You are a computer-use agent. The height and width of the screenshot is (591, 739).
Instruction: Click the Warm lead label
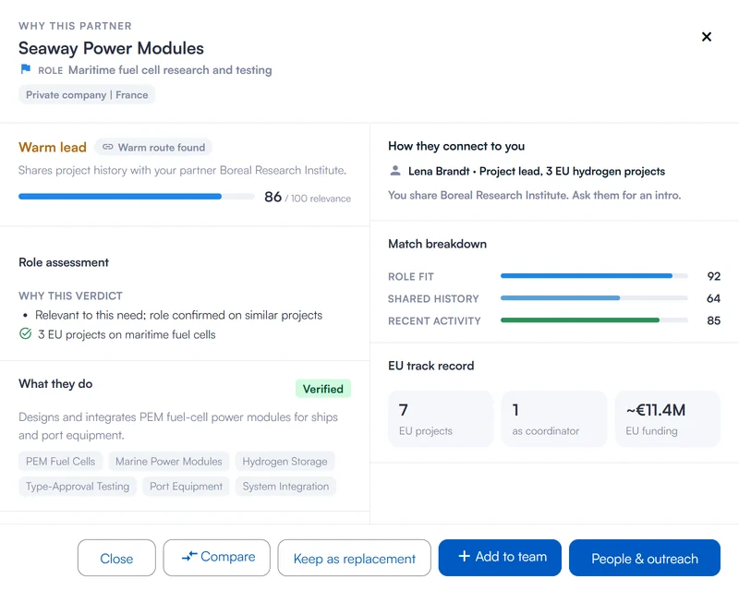pyautogui.click(x=53, y=147)
